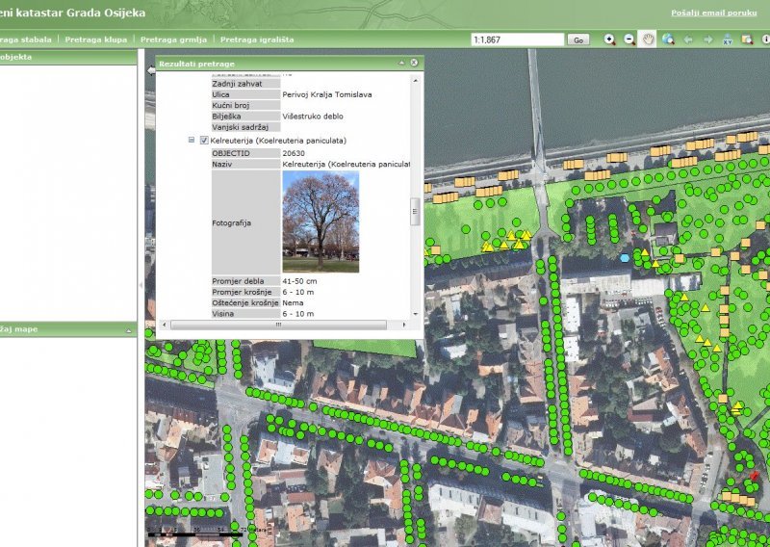Click the 'Ulica' field label
Viewport: 770px width, 547px height.
click(x=246, y=94)
